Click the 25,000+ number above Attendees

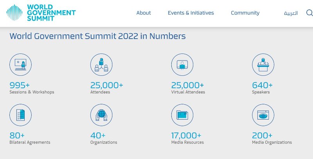pyautogui.click(x=107, y=85)
